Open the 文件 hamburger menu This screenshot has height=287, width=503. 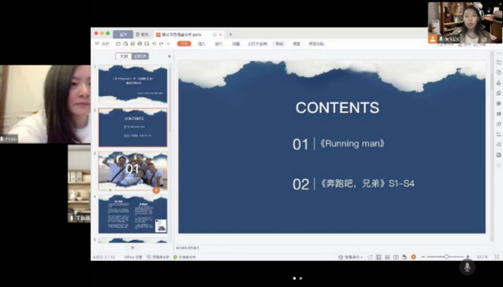click(x=102, y=44)
